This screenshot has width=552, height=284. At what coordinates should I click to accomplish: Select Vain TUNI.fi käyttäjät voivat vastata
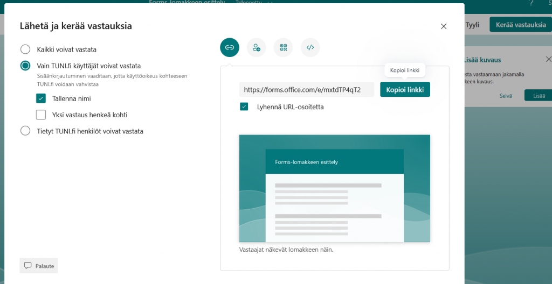pyautogui.click(x=25, y=66)
